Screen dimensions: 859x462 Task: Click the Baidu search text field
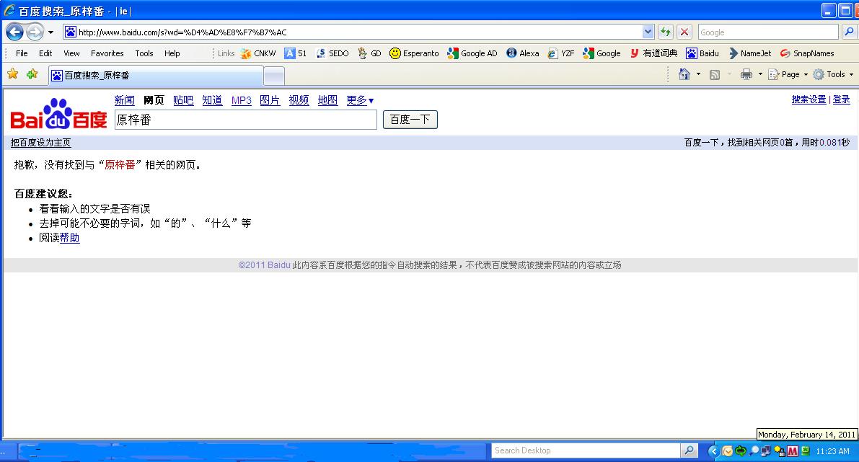[245, 120]
